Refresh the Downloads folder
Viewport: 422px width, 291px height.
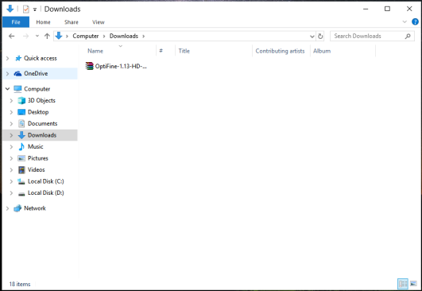pyautogui.click(x=320, y=36)
